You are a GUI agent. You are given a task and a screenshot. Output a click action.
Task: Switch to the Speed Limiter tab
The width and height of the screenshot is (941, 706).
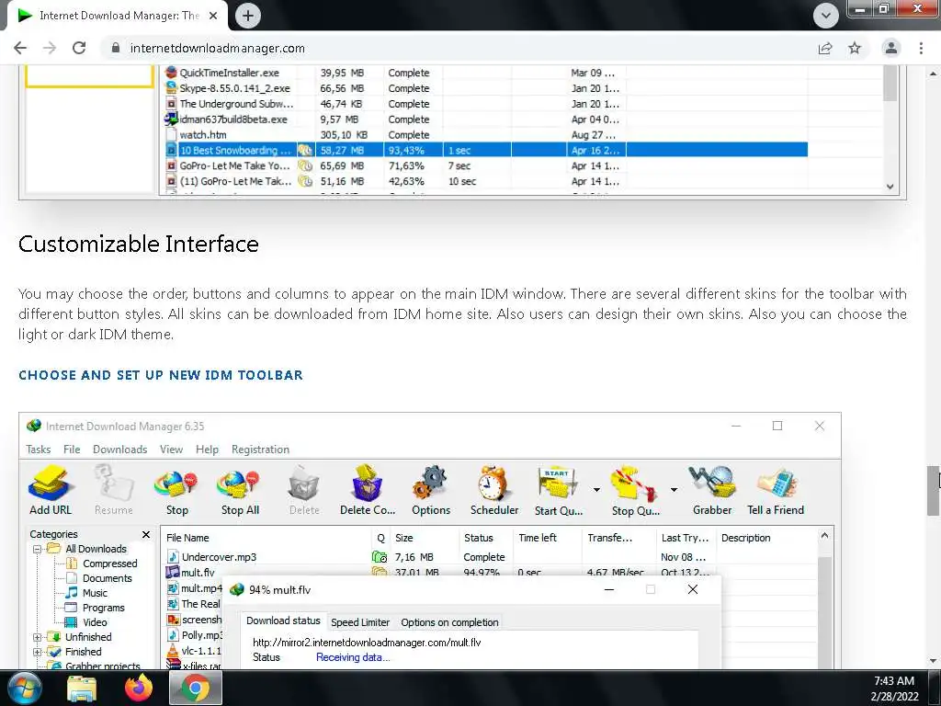pos(360,622)
